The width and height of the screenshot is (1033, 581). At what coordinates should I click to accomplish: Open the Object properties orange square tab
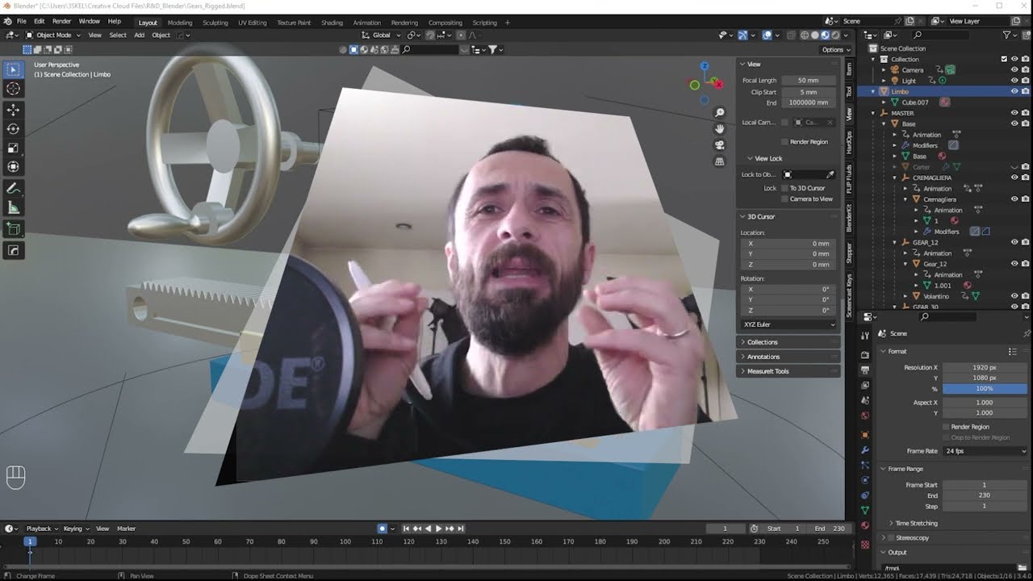(865, 434)
